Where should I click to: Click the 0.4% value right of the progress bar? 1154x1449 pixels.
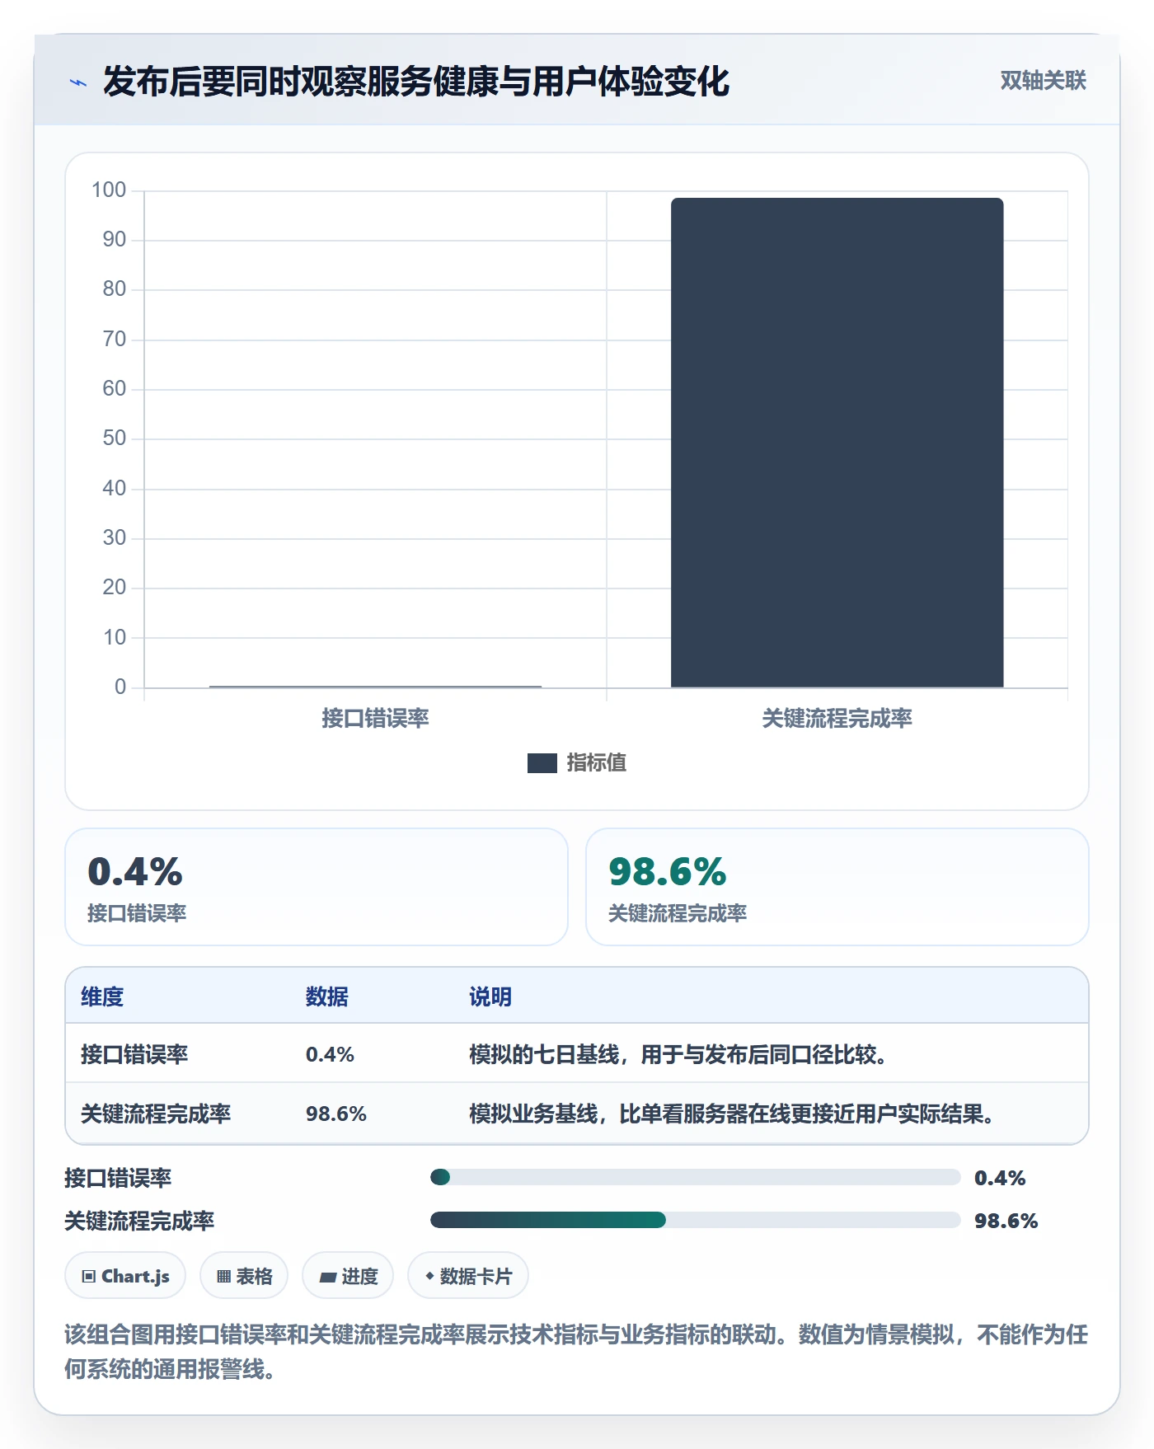1000,1178
